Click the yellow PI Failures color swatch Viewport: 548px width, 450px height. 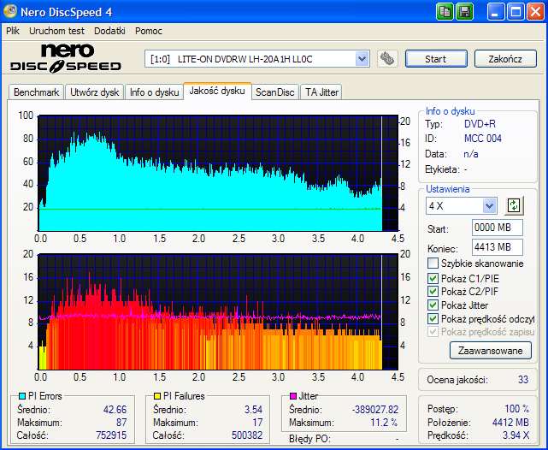coord(157,396)
